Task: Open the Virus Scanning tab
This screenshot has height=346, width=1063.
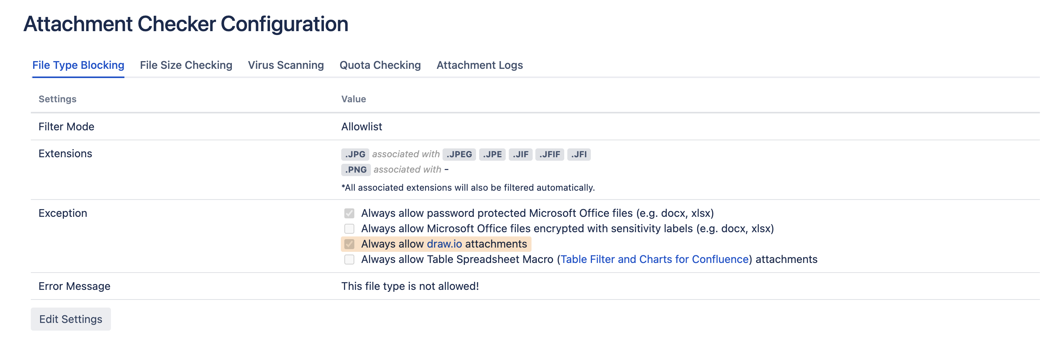Action: 285,65
